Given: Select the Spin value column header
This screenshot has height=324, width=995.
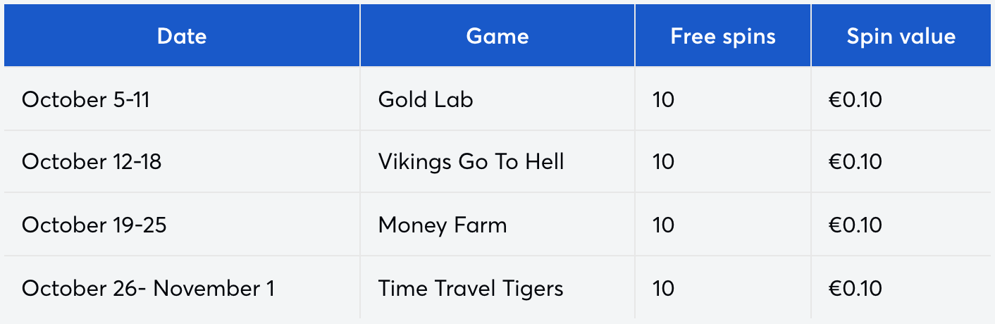Looking at the screenshot, I should 901,37.
